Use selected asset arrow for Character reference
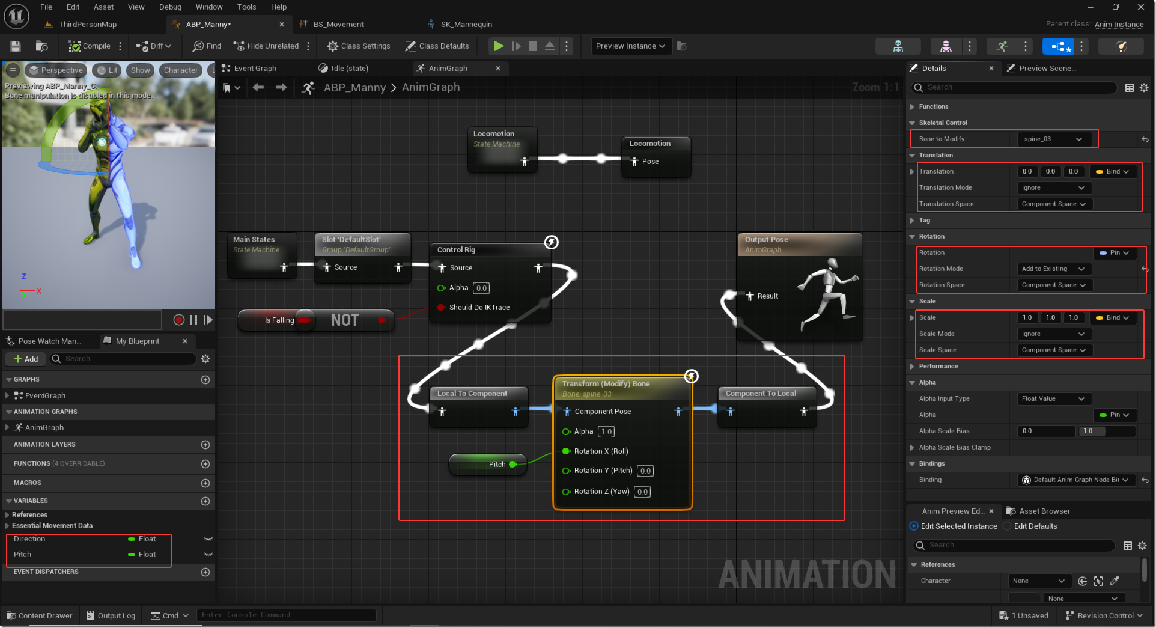This screenshot has height=628, width=1156. pyautogui.click(x=1083, y=581)
